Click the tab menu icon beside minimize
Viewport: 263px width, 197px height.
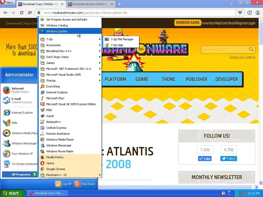pos(231,4)
